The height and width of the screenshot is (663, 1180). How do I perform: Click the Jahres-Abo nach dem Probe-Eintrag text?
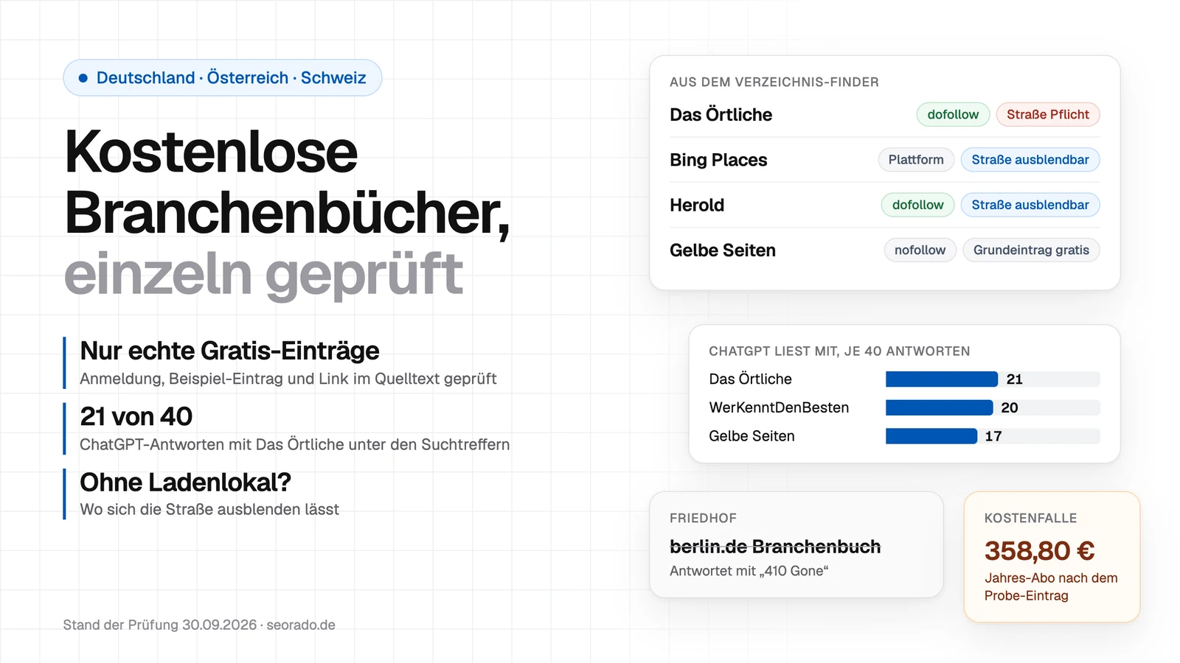[1051, 587]
